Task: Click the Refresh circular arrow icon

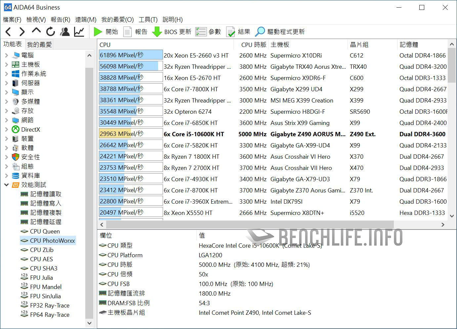Action: click(51, 32)
